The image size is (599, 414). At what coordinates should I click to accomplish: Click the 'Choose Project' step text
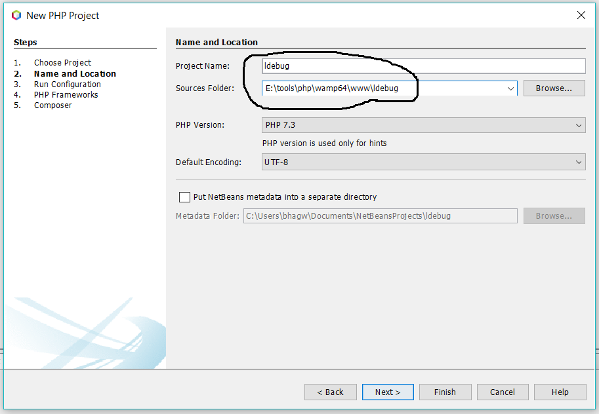point(62,63)
